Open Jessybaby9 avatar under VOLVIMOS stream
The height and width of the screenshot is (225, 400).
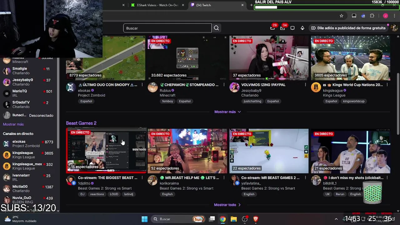tap(234, 87)
